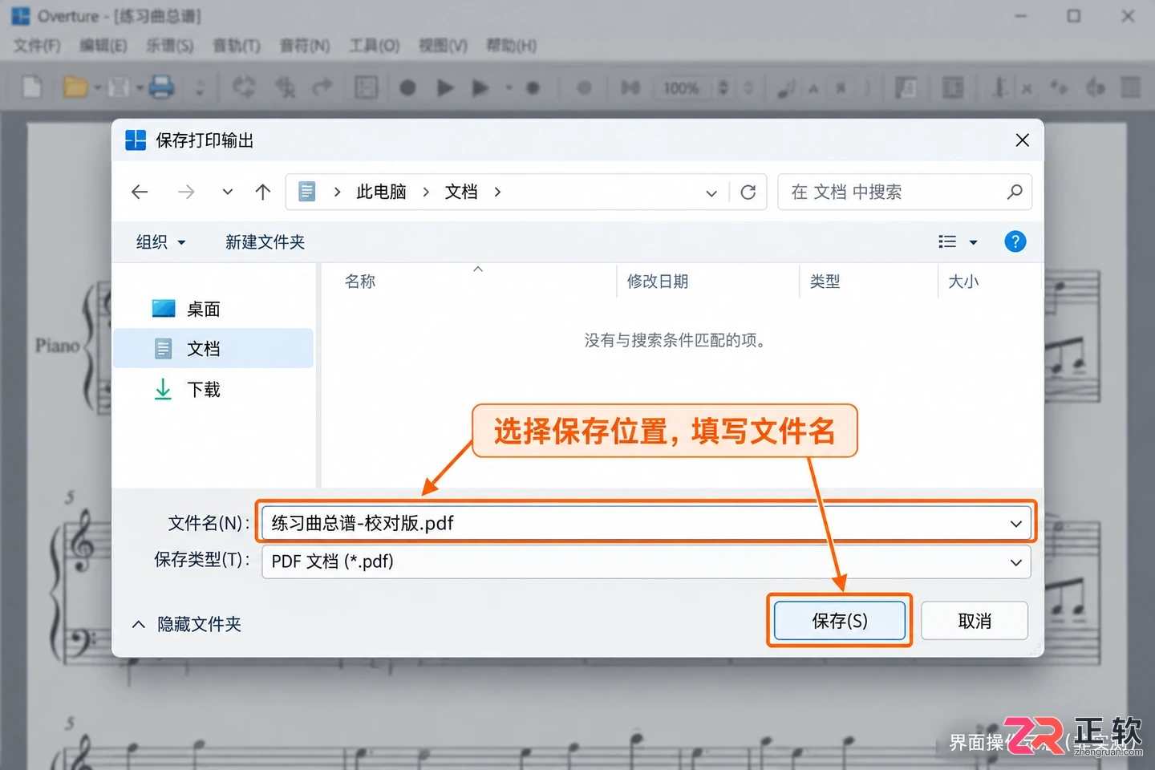Click the 保存(S) button
Image resolution: width=1155 pixels, height=770 pixels.
tap(840, 621)
